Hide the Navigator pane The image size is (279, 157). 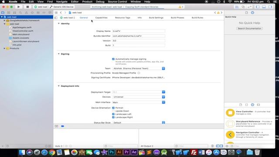[258, 7]
